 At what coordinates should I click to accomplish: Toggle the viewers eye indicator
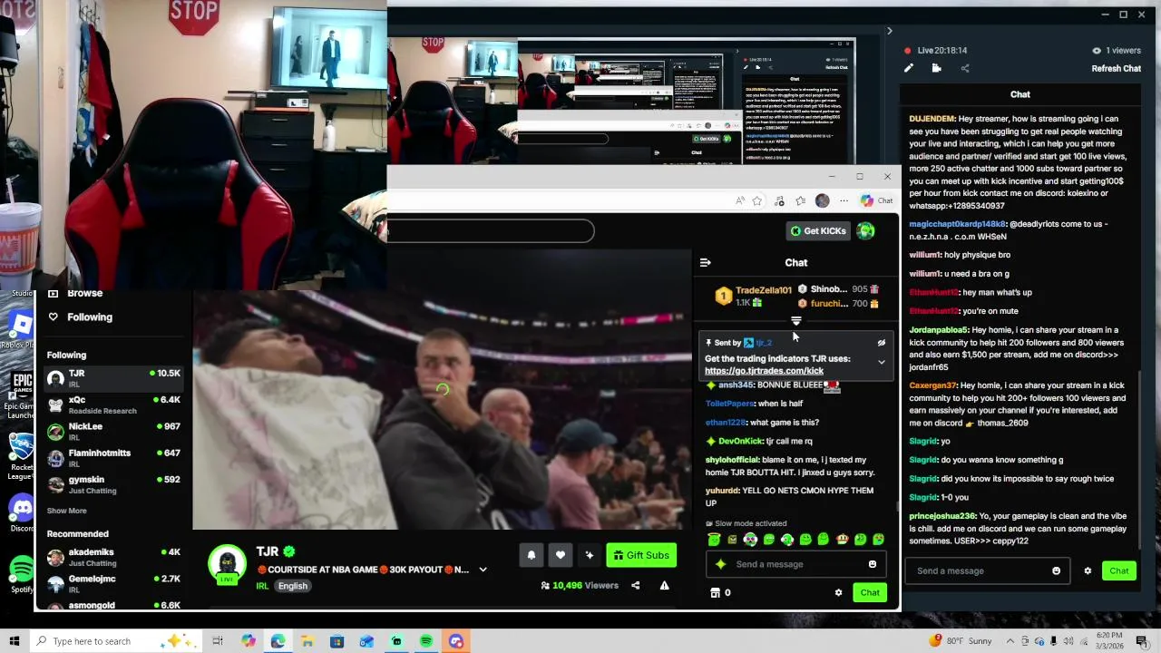(1096, 51)
